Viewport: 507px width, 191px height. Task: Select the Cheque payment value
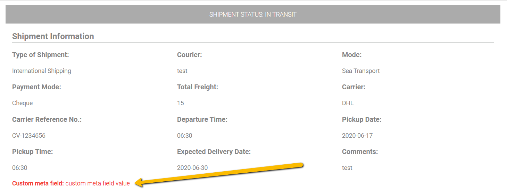(23, 103)
